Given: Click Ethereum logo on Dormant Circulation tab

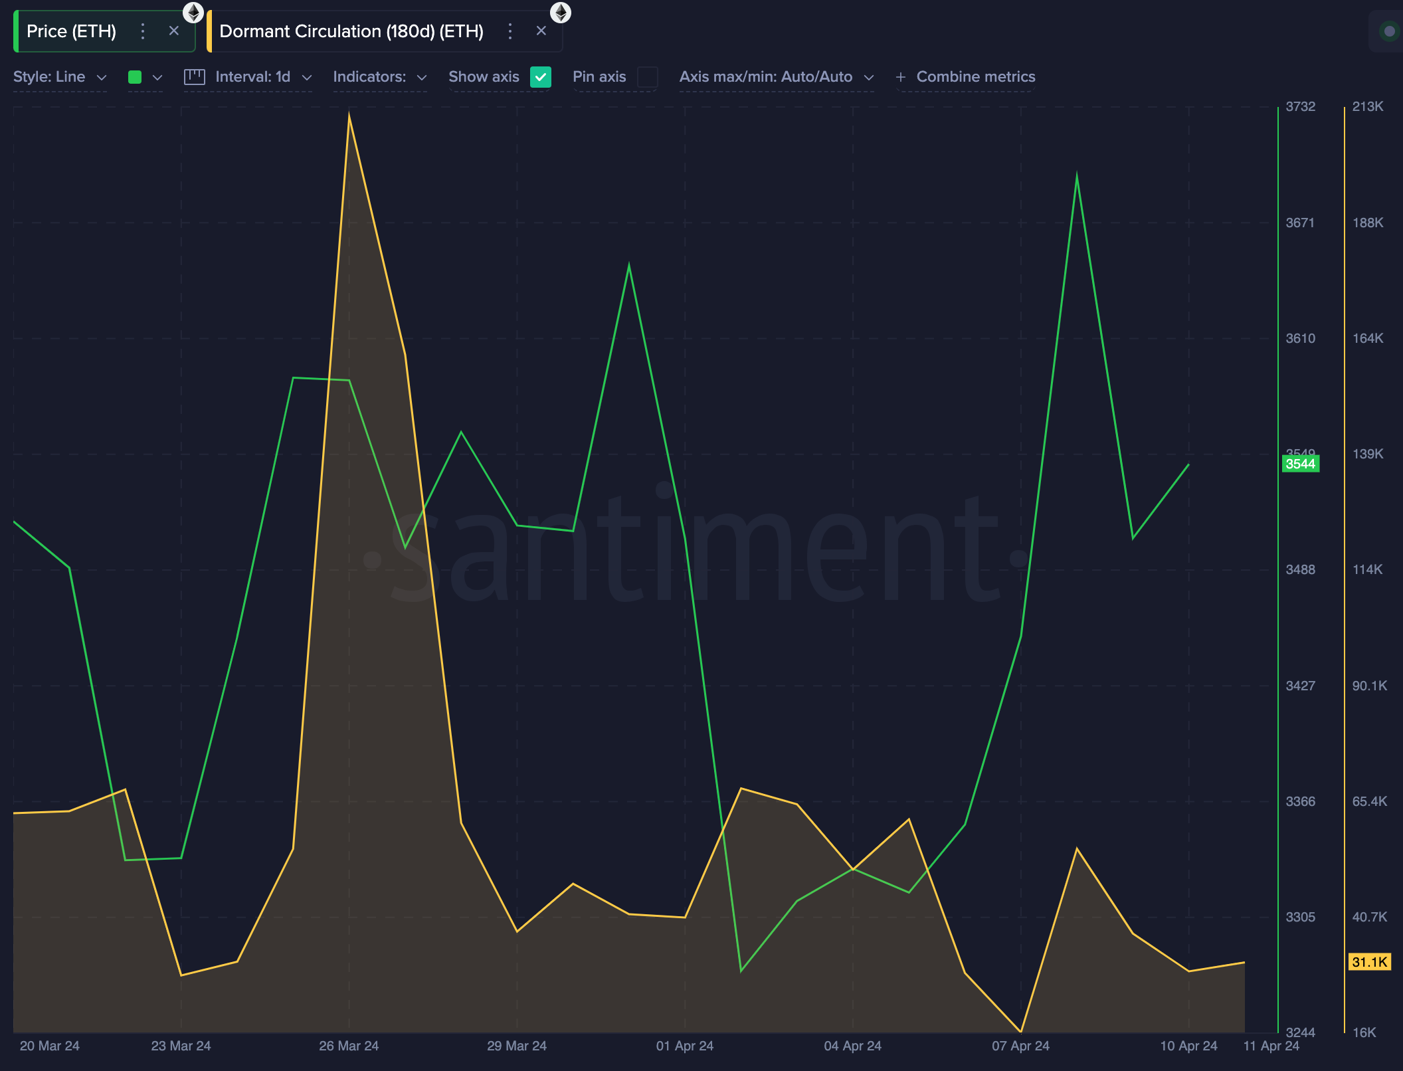Looking at the screenshot, I should [x=561, y=12].
